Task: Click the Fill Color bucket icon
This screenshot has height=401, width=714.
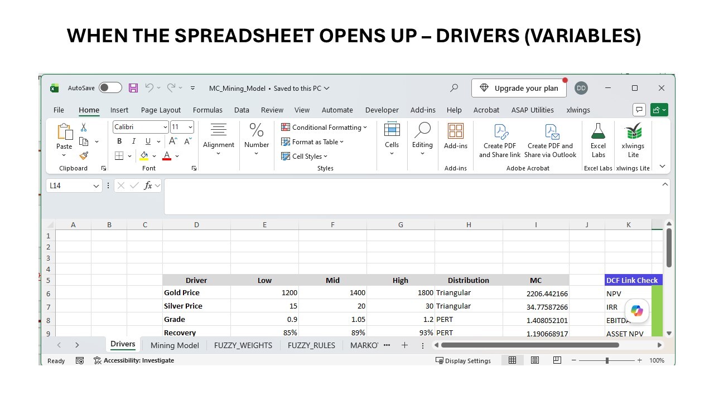Action: coord(144,156)
